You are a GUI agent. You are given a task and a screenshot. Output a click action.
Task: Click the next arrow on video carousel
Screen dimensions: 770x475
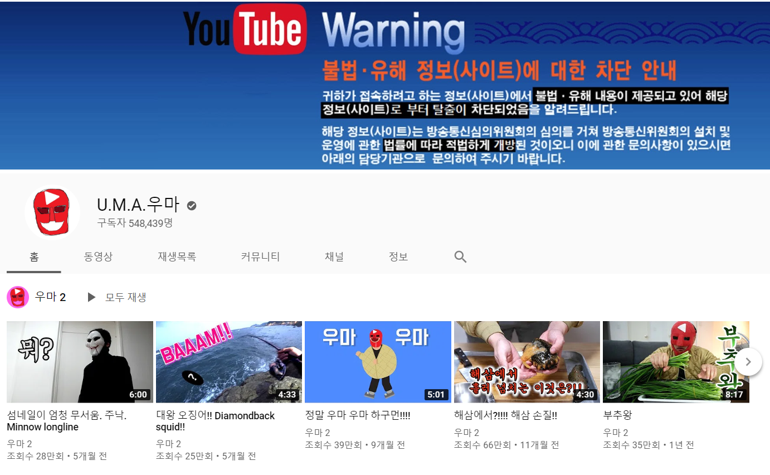coord(748,362)
